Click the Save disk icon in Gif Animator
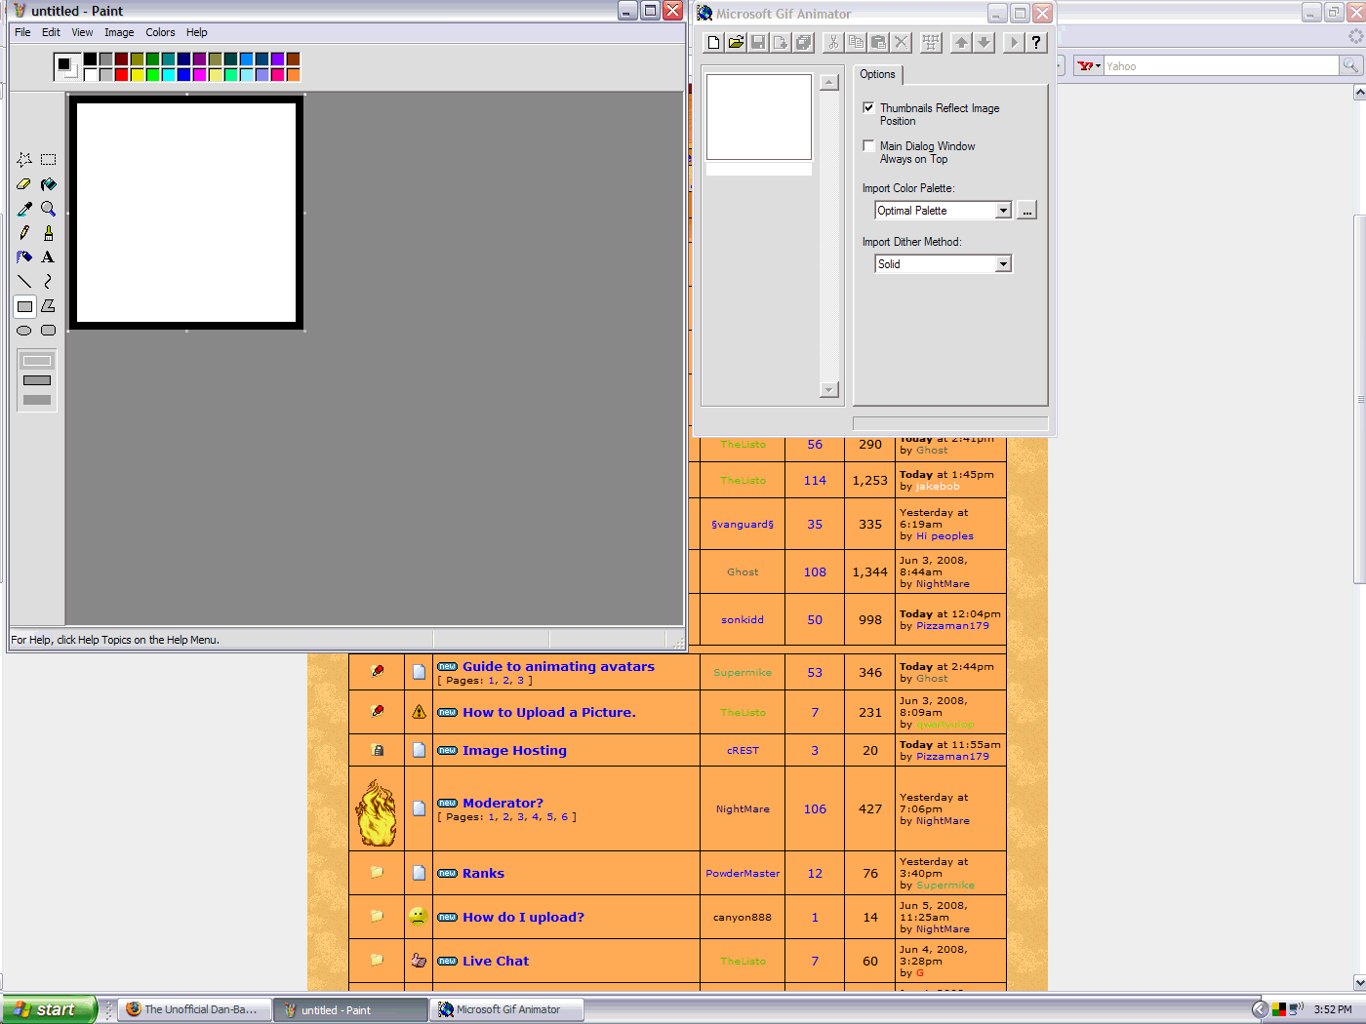Screen dimensions: 1366x1024 click(x=758, y=42)
